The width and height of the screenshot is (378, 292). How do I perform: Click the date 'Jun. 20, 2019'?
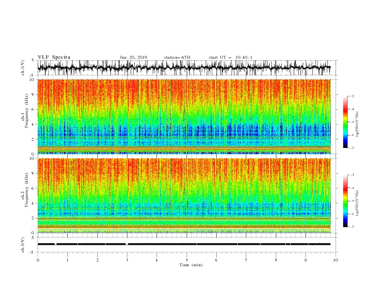133,57
